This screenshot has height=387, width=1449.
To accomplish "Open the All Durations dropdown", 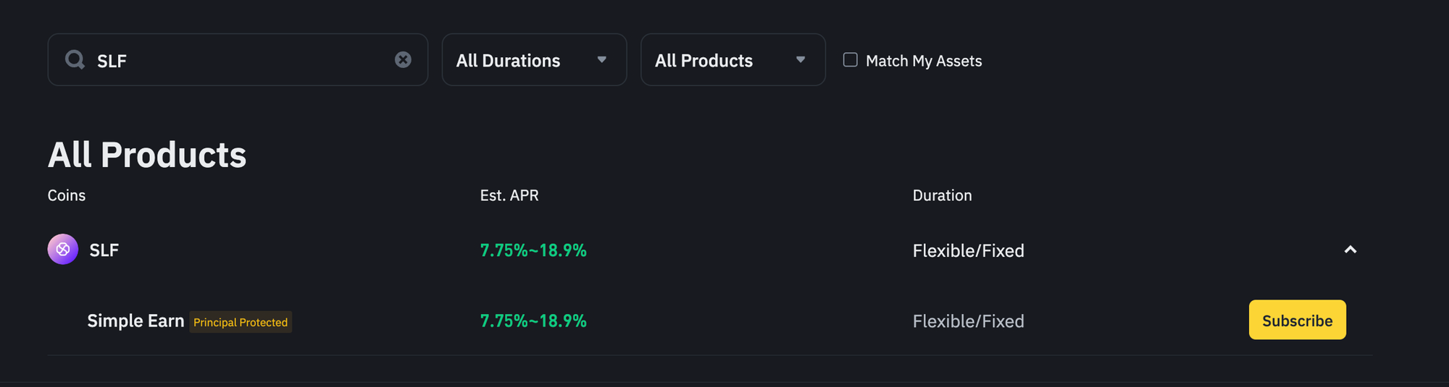I will pyautogui.click(x=534, y=60).
